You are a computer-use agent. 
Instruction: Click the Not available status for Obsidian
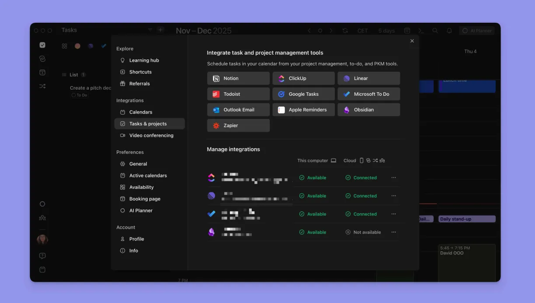tap(363, 232)
